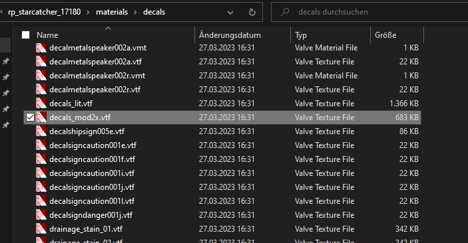The width and height of the screenshot is (468, 243).
Task: Click file icon of decalsigncaution001l.vtf
Action: pos(41,201)
